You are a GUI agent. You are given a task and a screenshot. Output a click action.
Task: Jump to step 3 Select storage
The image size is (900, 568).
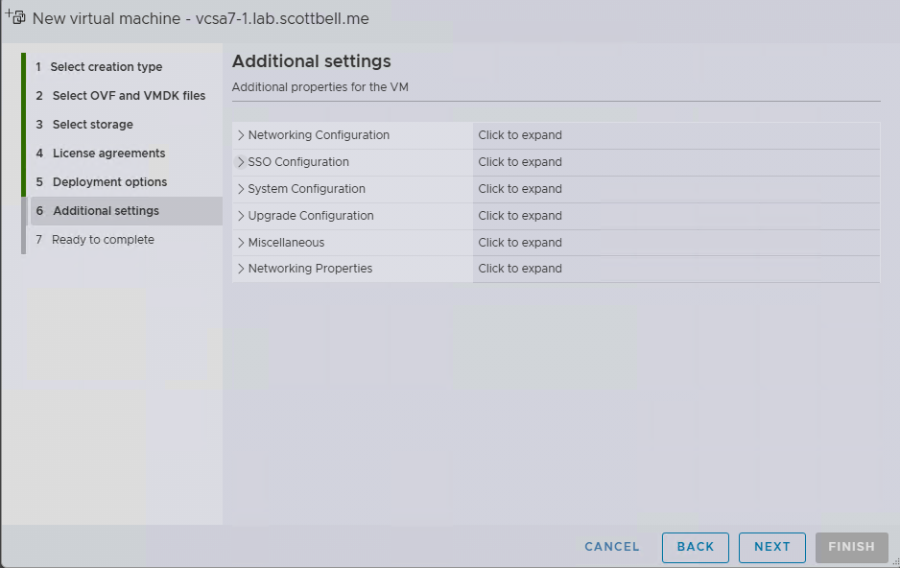pyautogui.click(x=92, y=125)
